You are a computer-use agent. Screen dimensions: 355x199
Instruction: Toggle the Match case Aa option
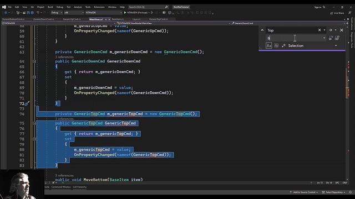point(268,45)
